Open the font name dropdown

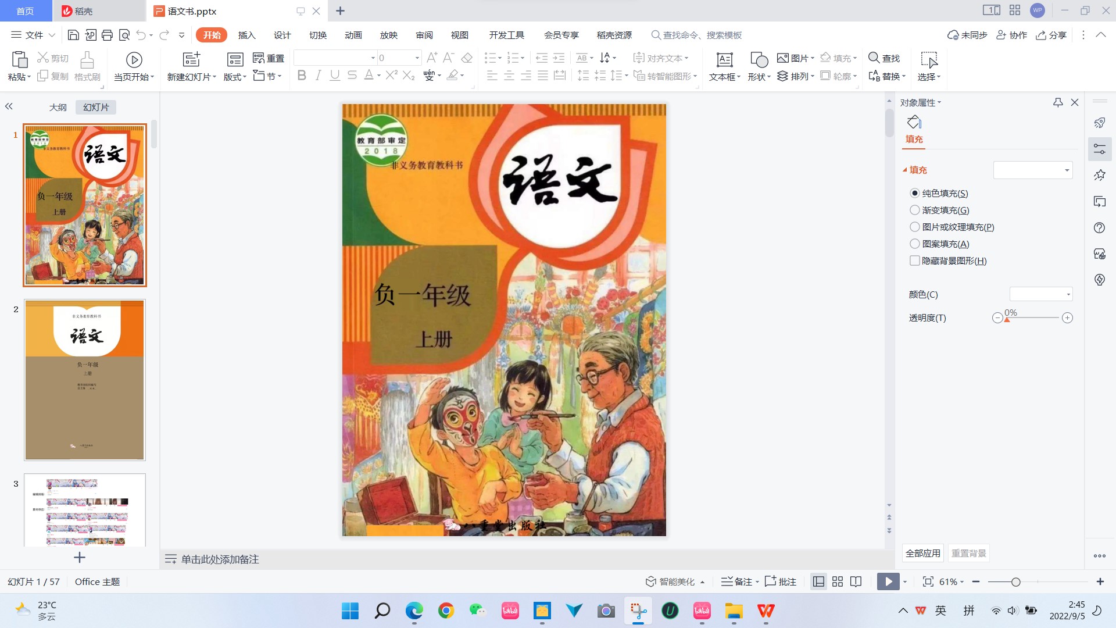(373, 58)
